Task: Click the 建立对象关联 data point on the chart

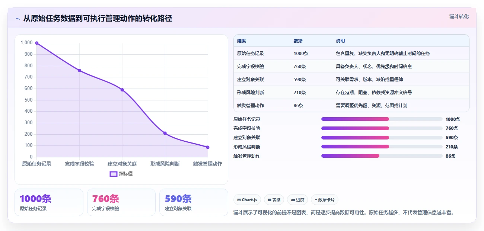Action: (x=122, y=90)
